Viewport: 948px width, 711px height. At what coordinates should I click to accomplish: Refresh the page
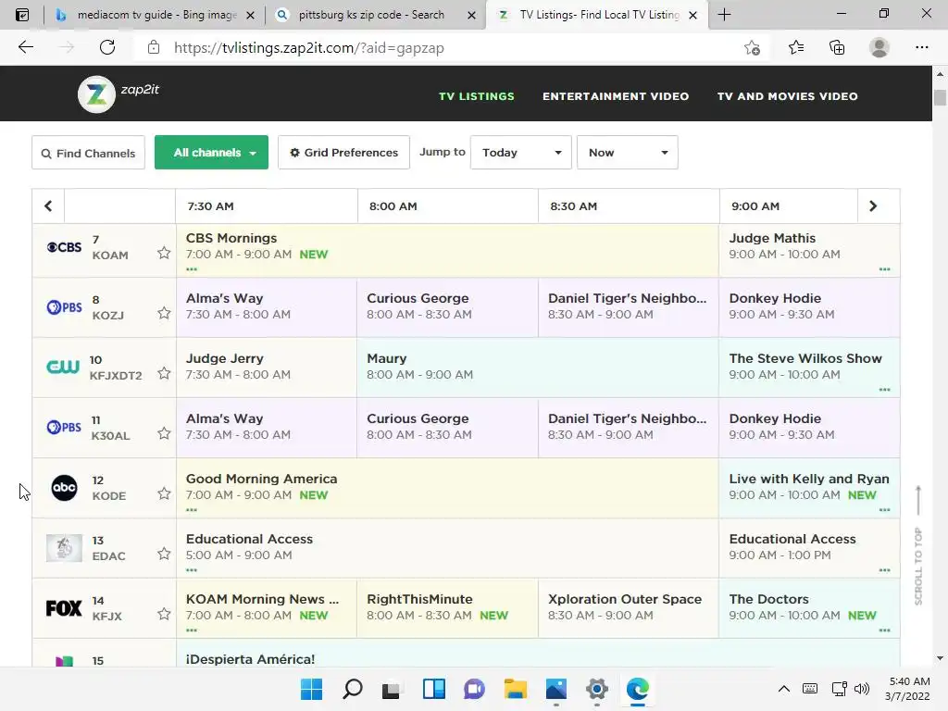[x=107, y=47]
